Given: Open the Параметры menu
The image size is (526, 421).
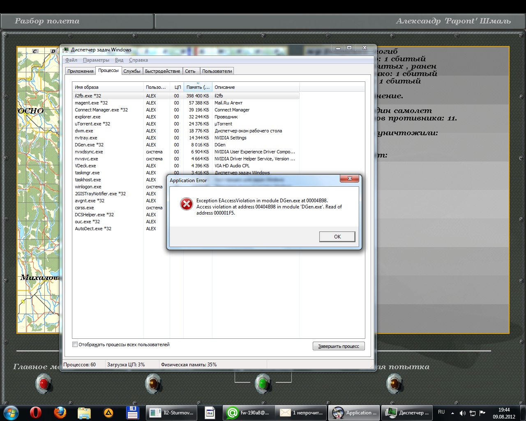Looking at the screenshot, I should coord(96,60).
